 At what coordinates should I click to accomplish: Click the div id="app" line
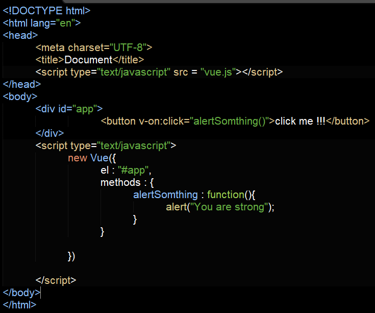69,109
